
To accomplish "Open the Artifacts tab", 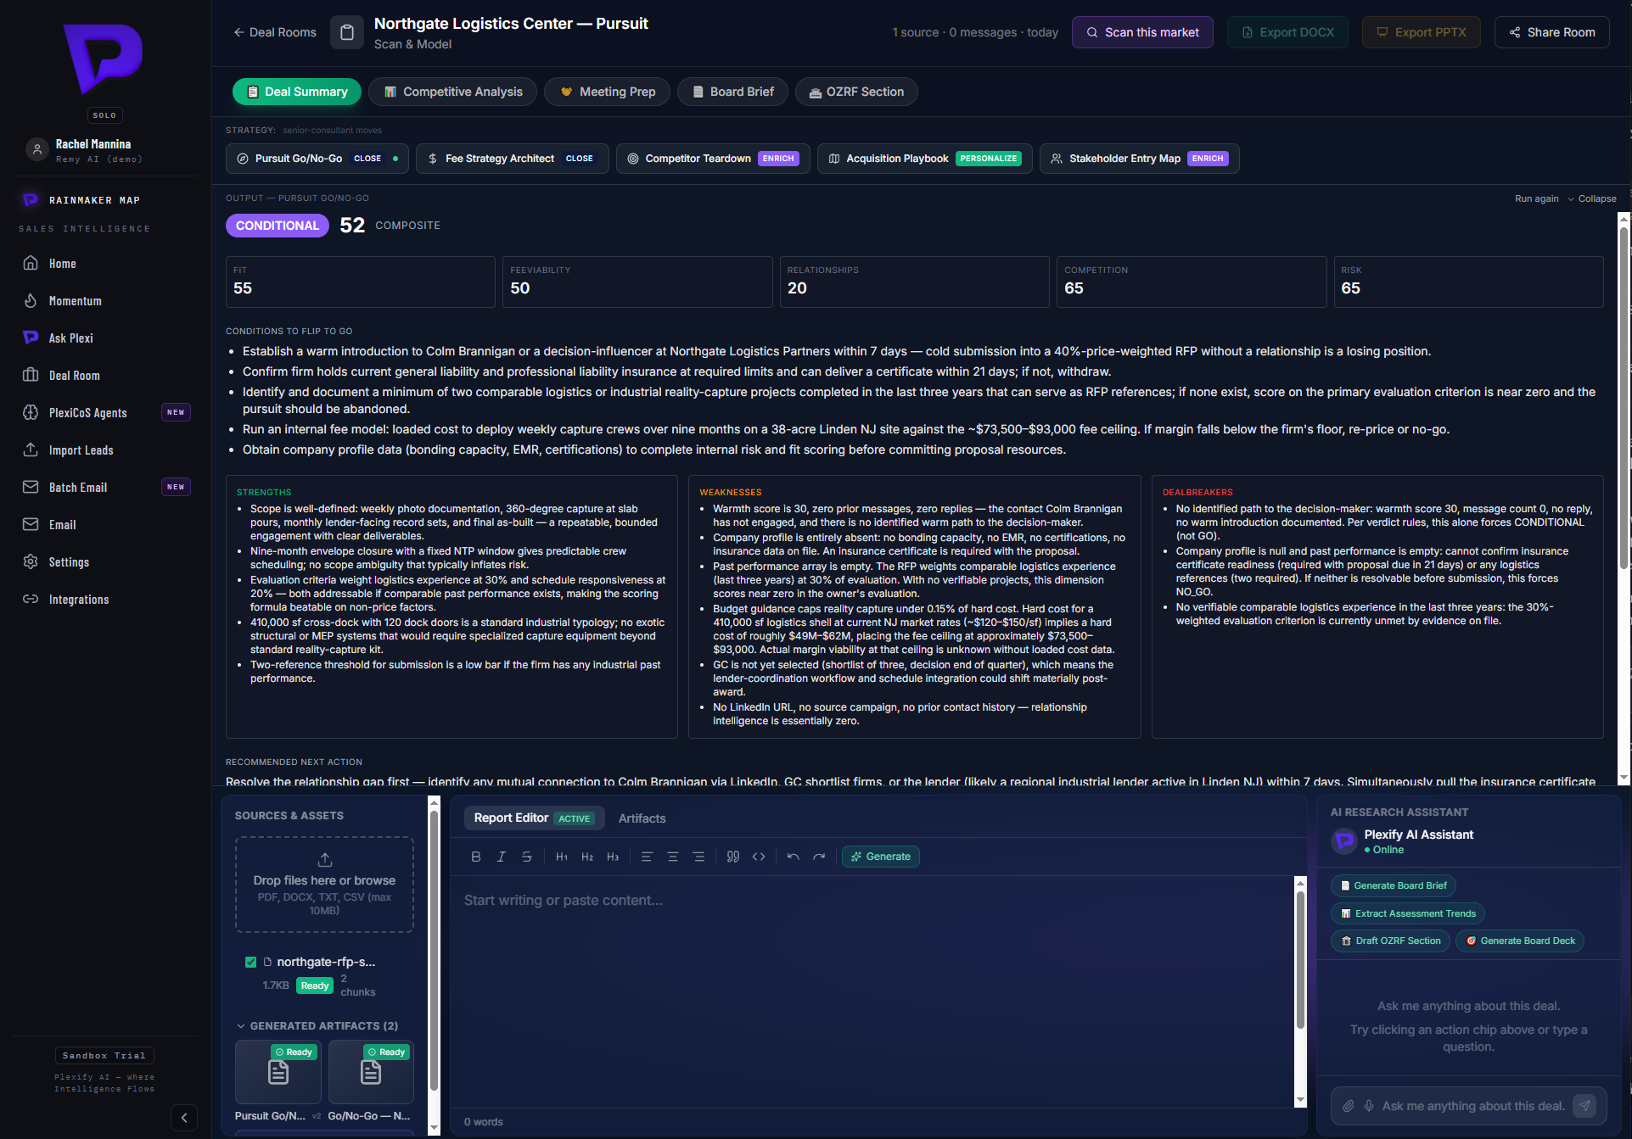I will point(642,818).
